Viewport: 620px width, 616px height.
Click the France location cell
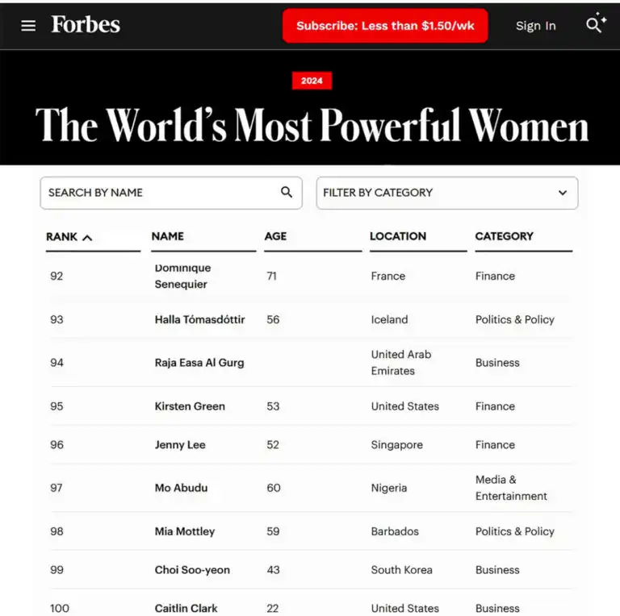tap(387, 276)
